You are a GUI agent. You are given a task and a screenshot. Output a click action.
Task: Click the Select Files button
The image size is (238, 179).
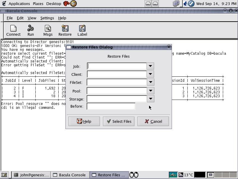click(x=119, y=121)
